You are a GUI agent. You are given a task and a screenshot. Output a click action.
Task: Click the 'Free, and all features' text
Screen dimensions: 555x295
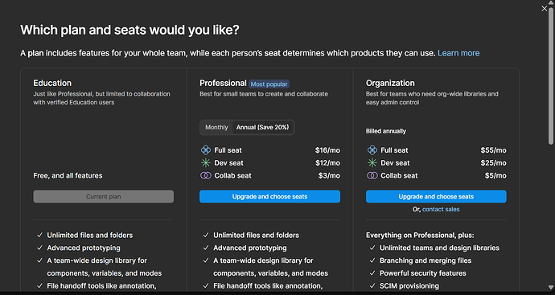pos(68,176)
